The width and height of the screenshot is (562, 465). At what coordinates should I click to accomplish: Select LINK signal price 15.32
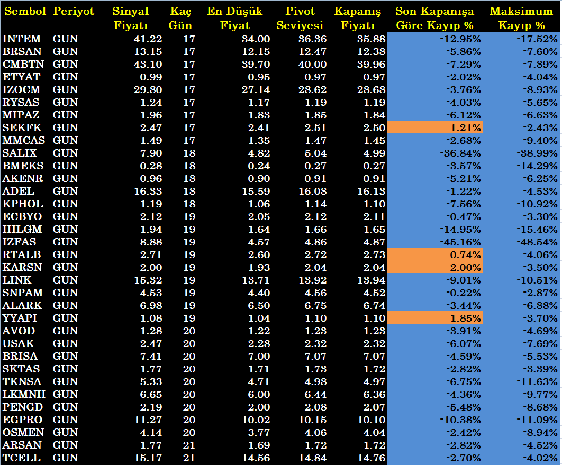[x=148, y=280]
